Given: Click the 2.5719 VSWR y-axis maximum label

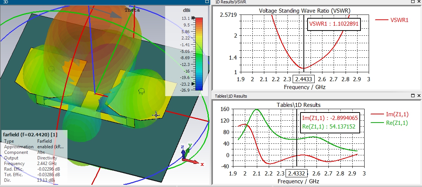Looking at the screenshot, I should (228, 15).
